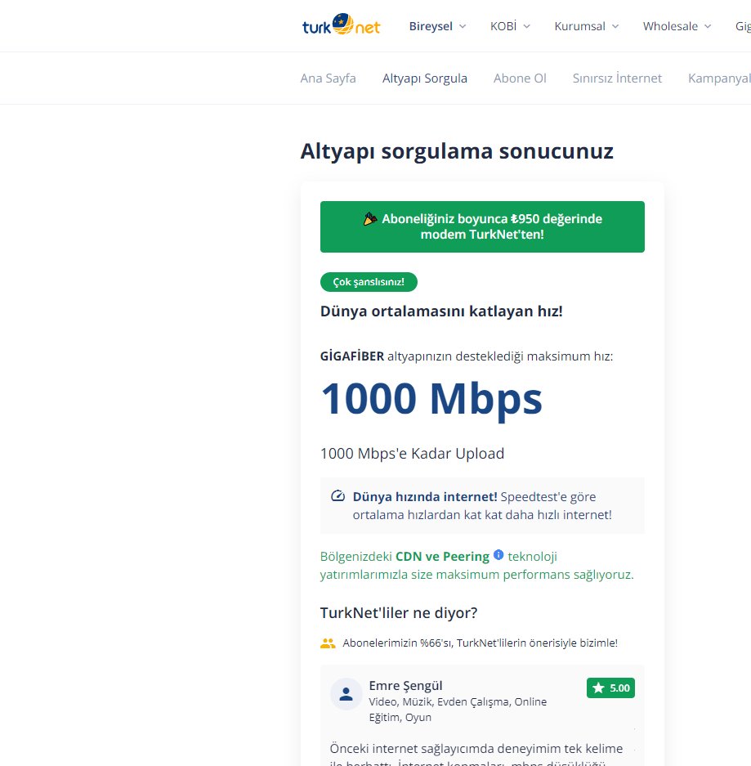
Task: Click the GİGAFİBER label text
Action: pyautogui.click(x=352, y=356)
